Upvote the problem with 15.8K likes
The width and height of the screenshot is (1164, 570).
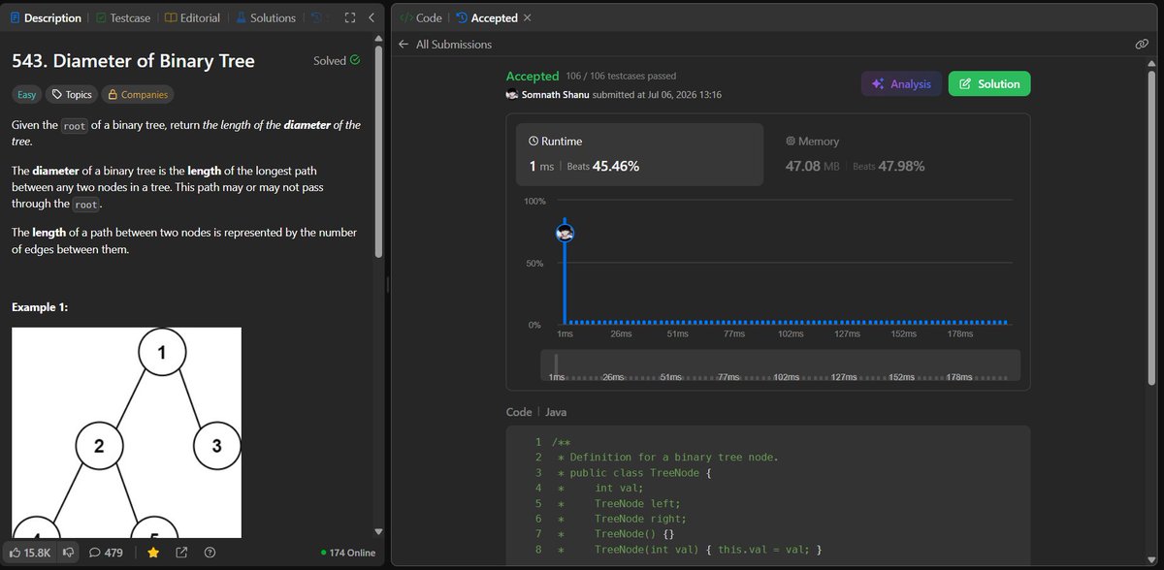point(30,553)
